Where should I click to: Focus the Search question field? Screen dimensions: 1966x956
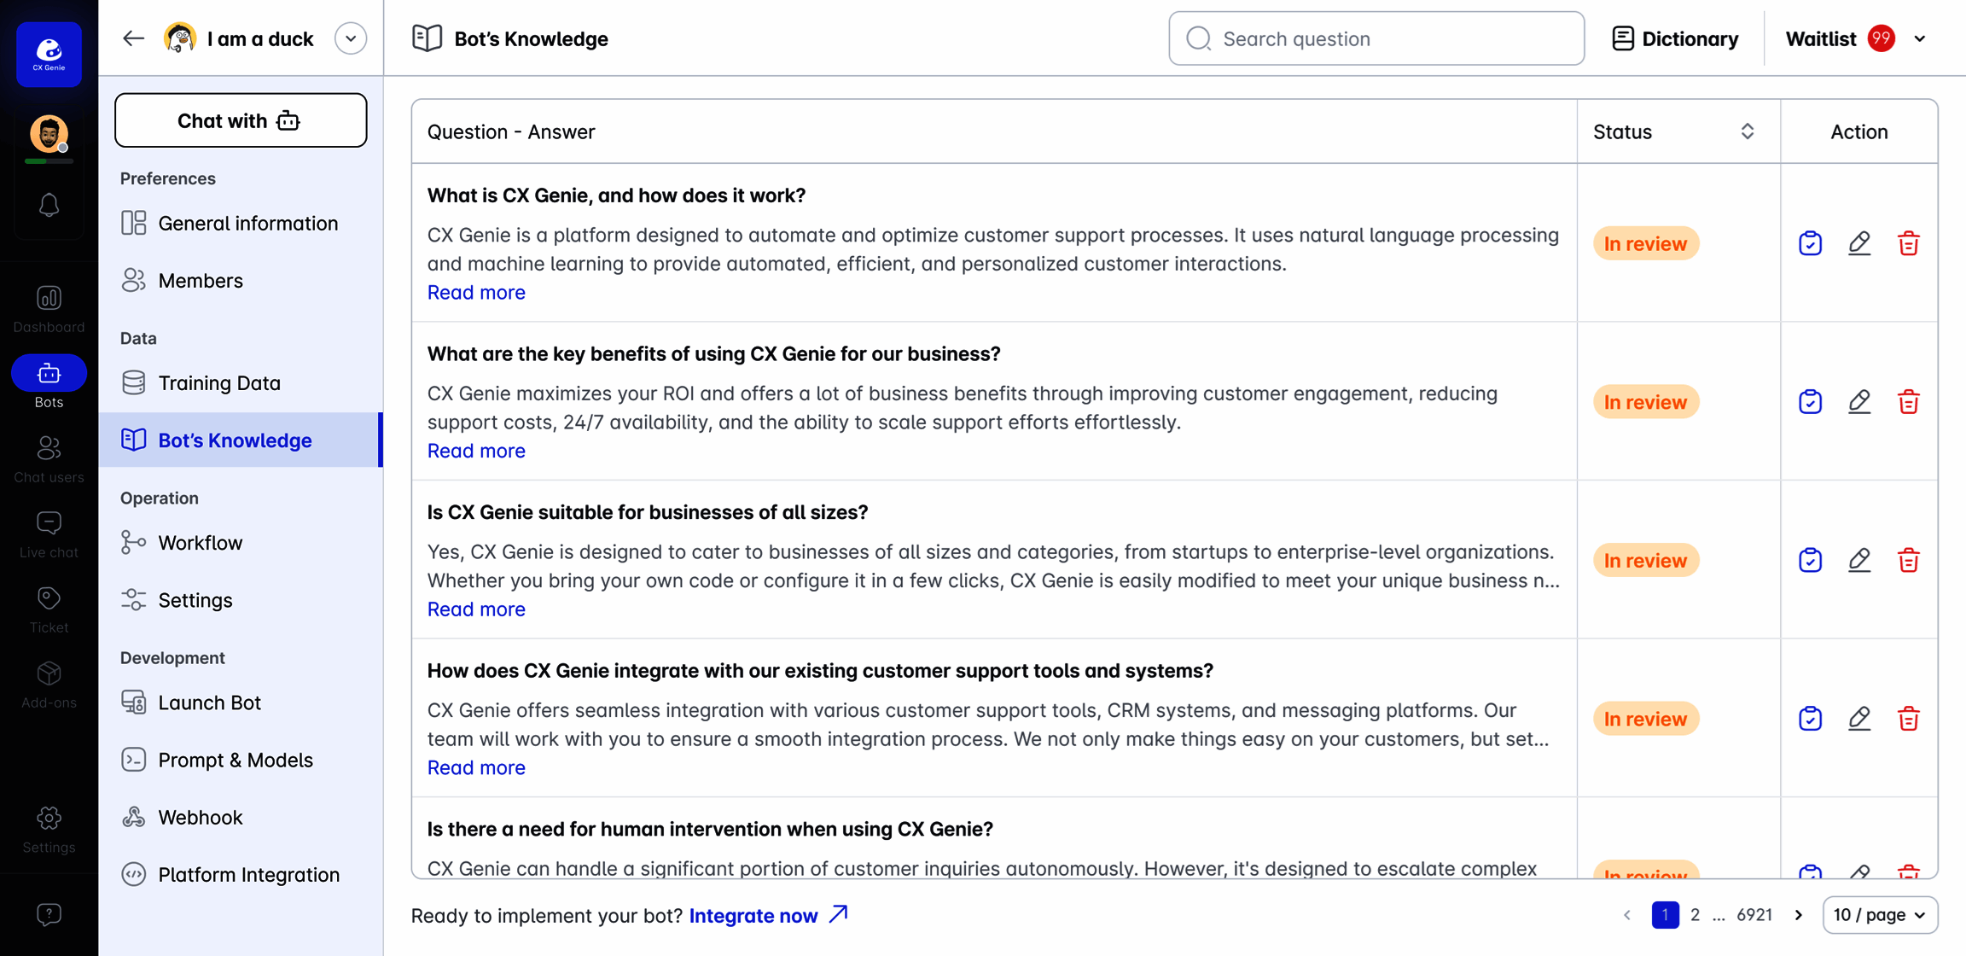click(1376, 38)
